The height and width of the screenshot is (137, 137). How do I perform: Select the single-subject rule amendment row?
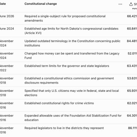pos(68,18)
